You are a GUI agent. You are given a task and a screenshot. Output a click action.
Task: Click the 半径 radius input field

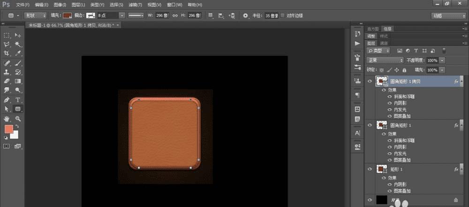pos(271,15)
